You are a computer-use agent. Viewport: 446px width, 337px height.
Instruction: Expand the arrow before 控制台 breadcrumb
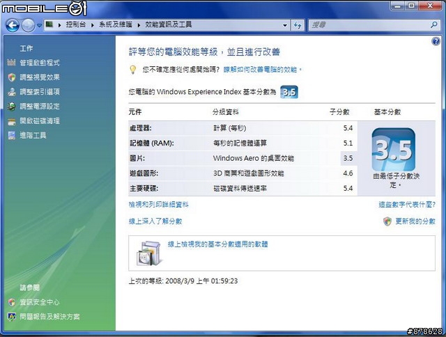(59, 25)
